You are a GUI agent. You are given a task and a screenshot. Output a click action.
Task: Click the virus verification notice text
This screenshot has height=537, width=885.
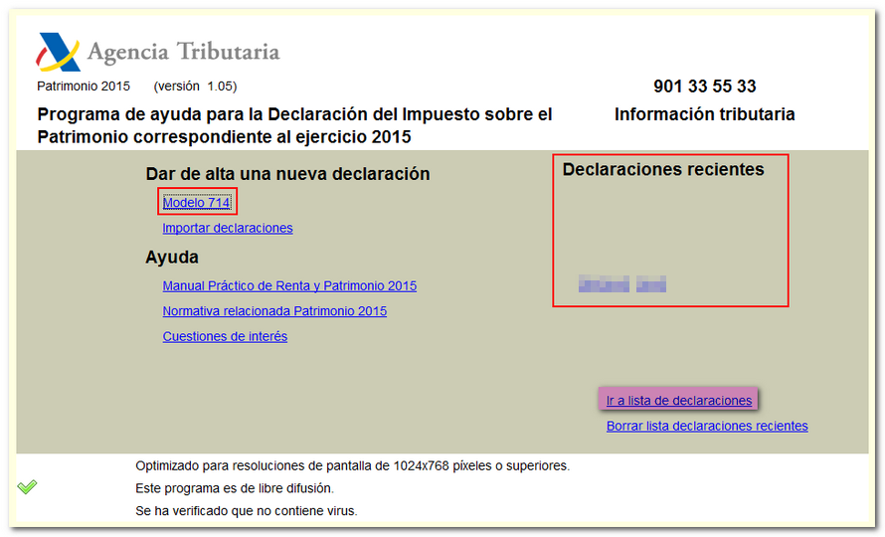pyautogui.click(x=246, y=511)
